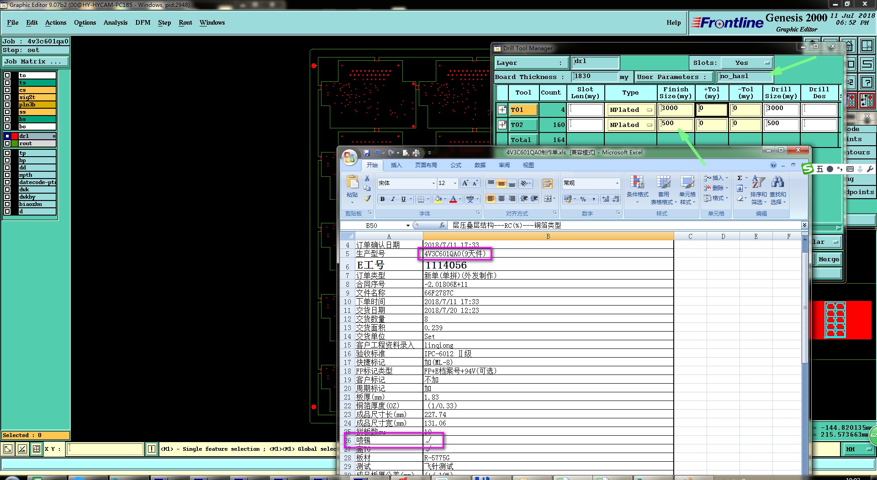Image resolution: width=877 pixels, height=480 pixels.
Task: Toggle the checkbox for the rout layer
Action: [7, 143]
